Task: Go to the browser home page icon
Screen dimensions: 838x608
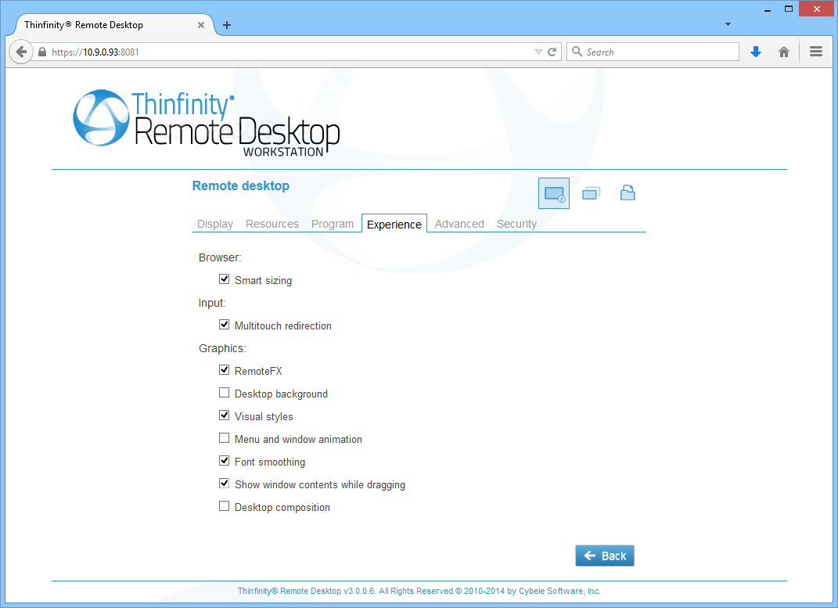Action: (x=783, y=52)
